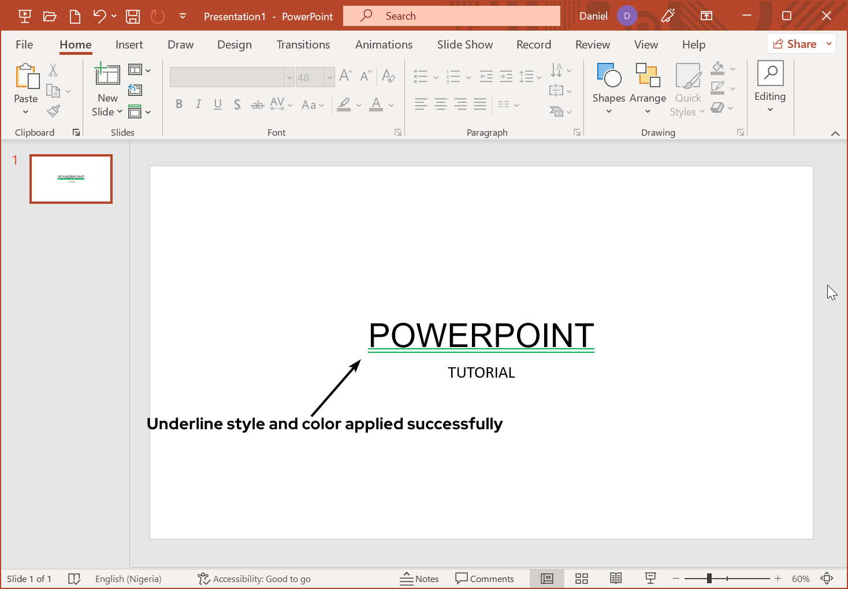
Task: Toggle Bold formatting
Action: coord(179,105)
